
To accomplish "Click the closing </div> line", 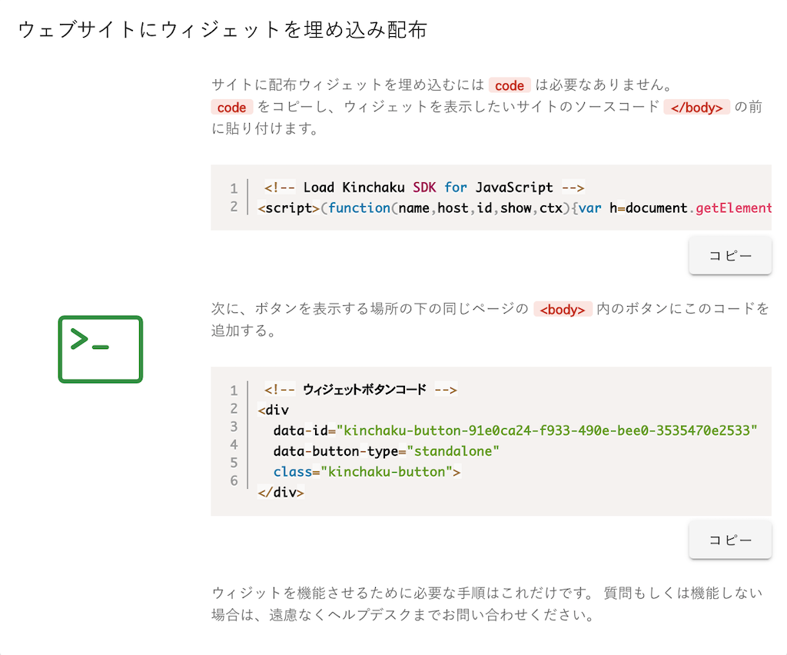I will [281, 492].
